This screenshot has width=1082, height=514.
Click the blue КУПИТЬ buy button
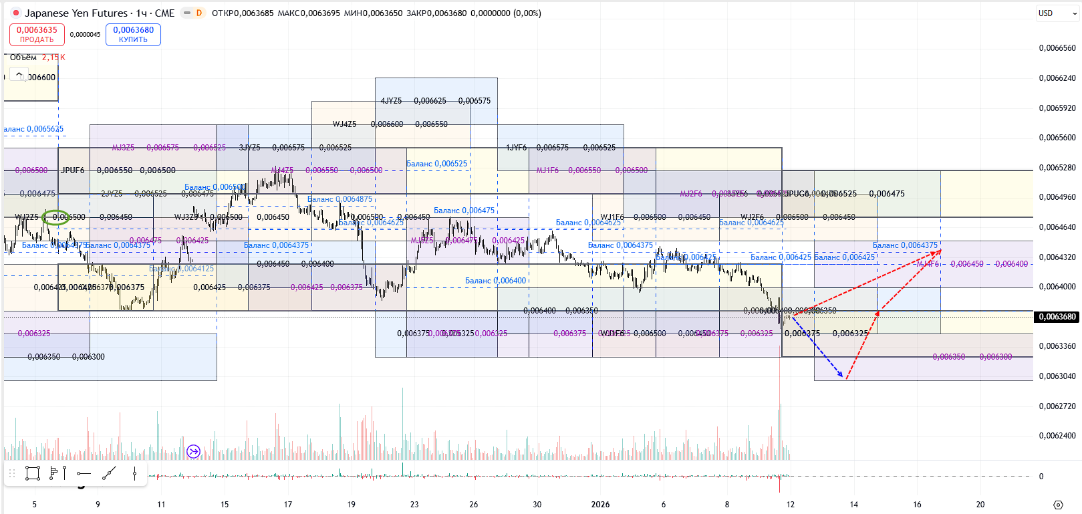click(133, 35)
